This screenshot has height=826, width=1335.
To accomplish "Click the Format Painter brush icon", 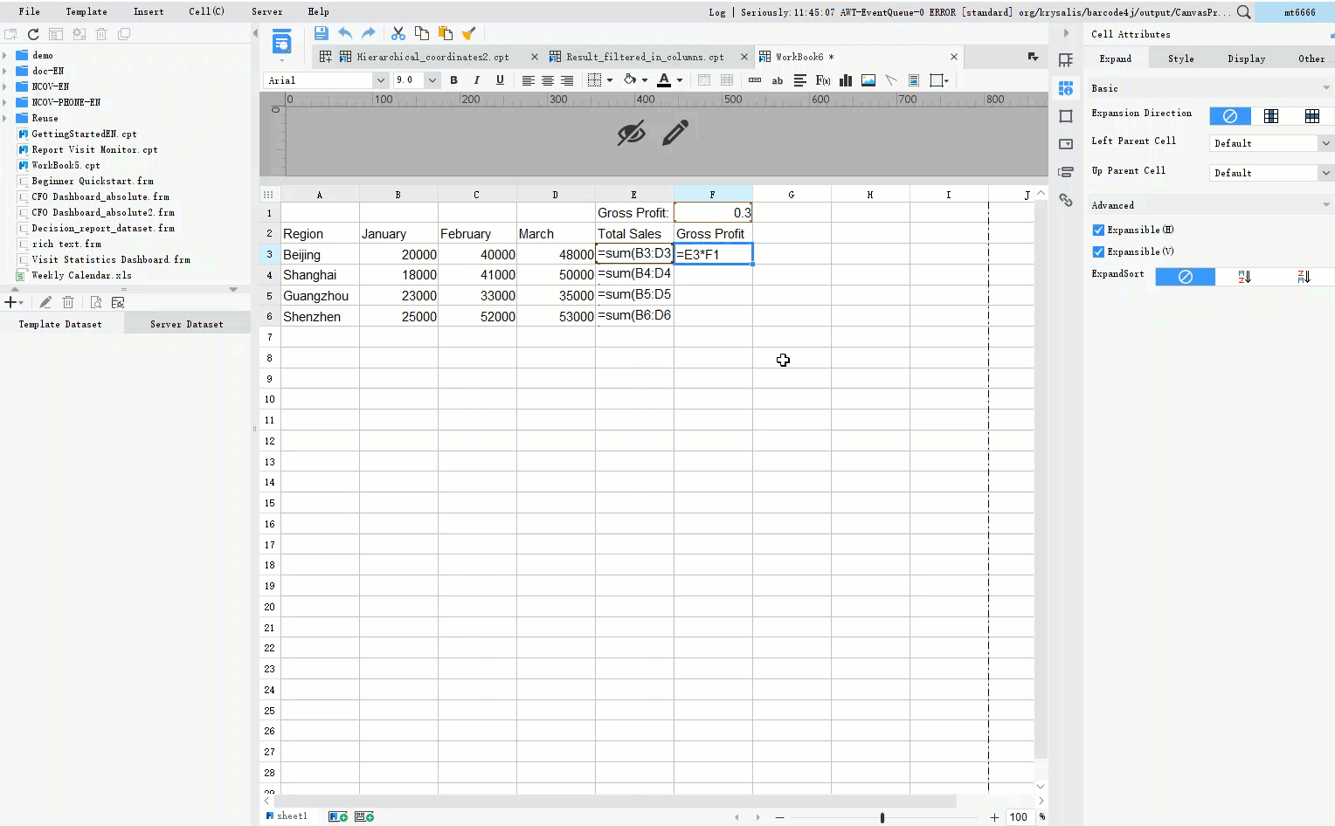I will point(469,33).
